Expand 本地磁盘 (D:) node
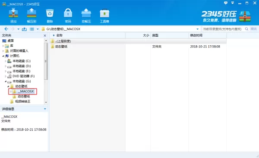Viewport: 259px width, 158px height. [6, 66]
